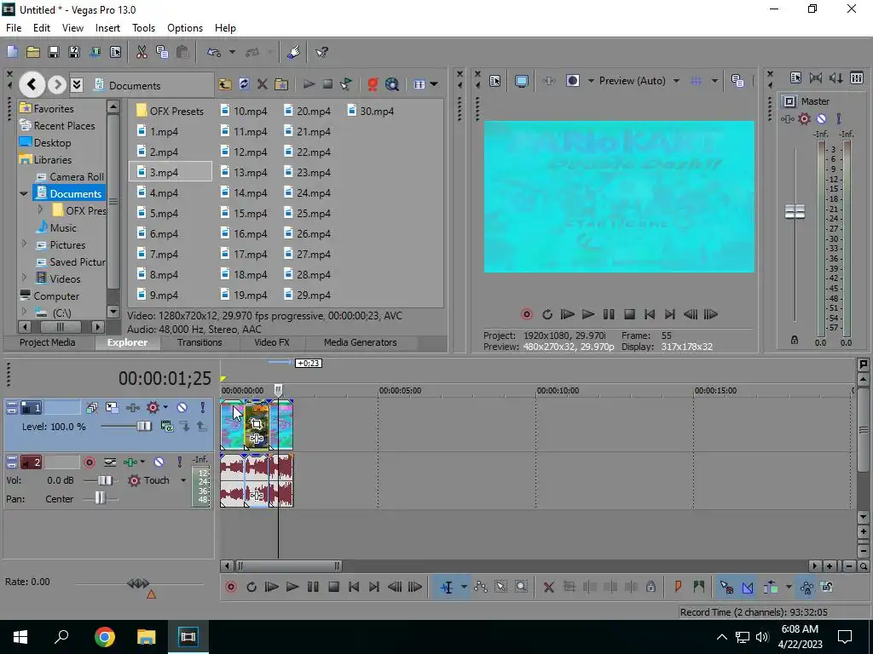Select the 3.mp4 file in Explorer
The width and height of the screenshot is (873, 654).
tap(171, 172)
